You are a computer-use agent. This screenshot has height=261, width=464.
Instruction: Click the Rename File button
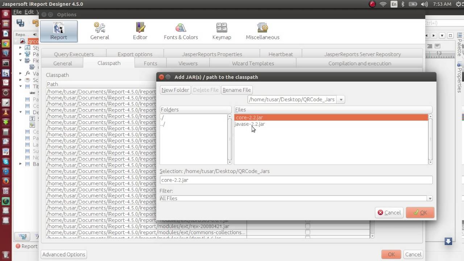pyautogui.click(x=237, y=90)
